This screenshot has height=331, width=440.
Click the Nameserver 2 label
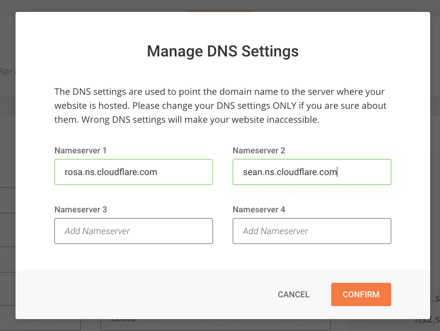[x=259, y=150]
